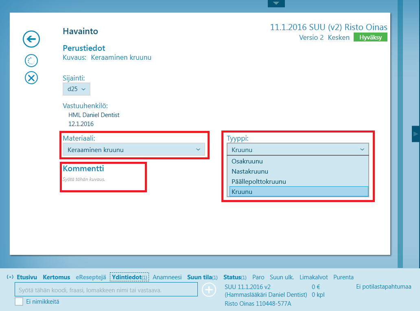Switch to the Kertomus tab

pos(56,277)
